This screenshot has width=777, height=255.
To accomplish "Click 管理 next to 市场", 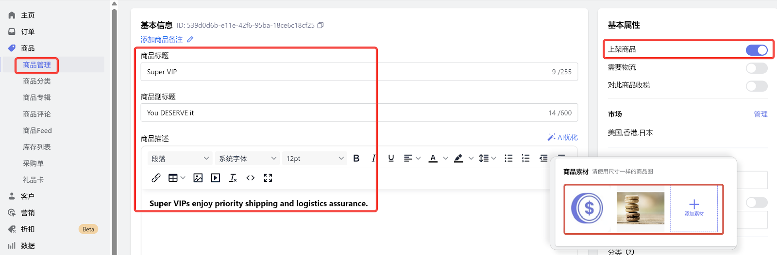I will coord(760,114).
